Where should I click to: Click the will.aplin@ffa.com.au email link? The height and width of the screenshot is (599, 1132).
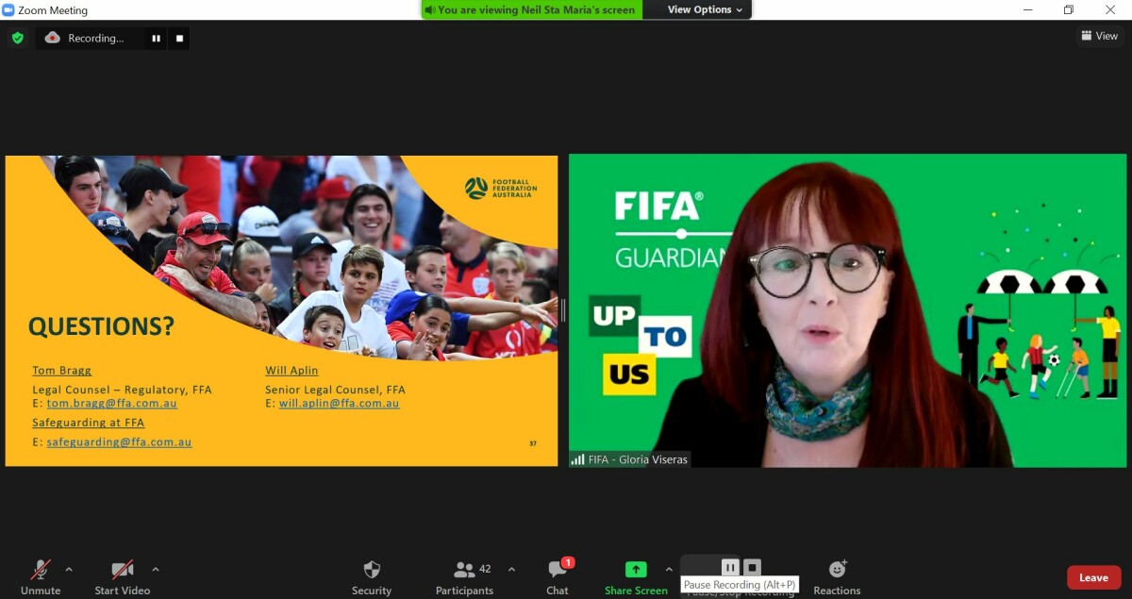click(339, 403)
